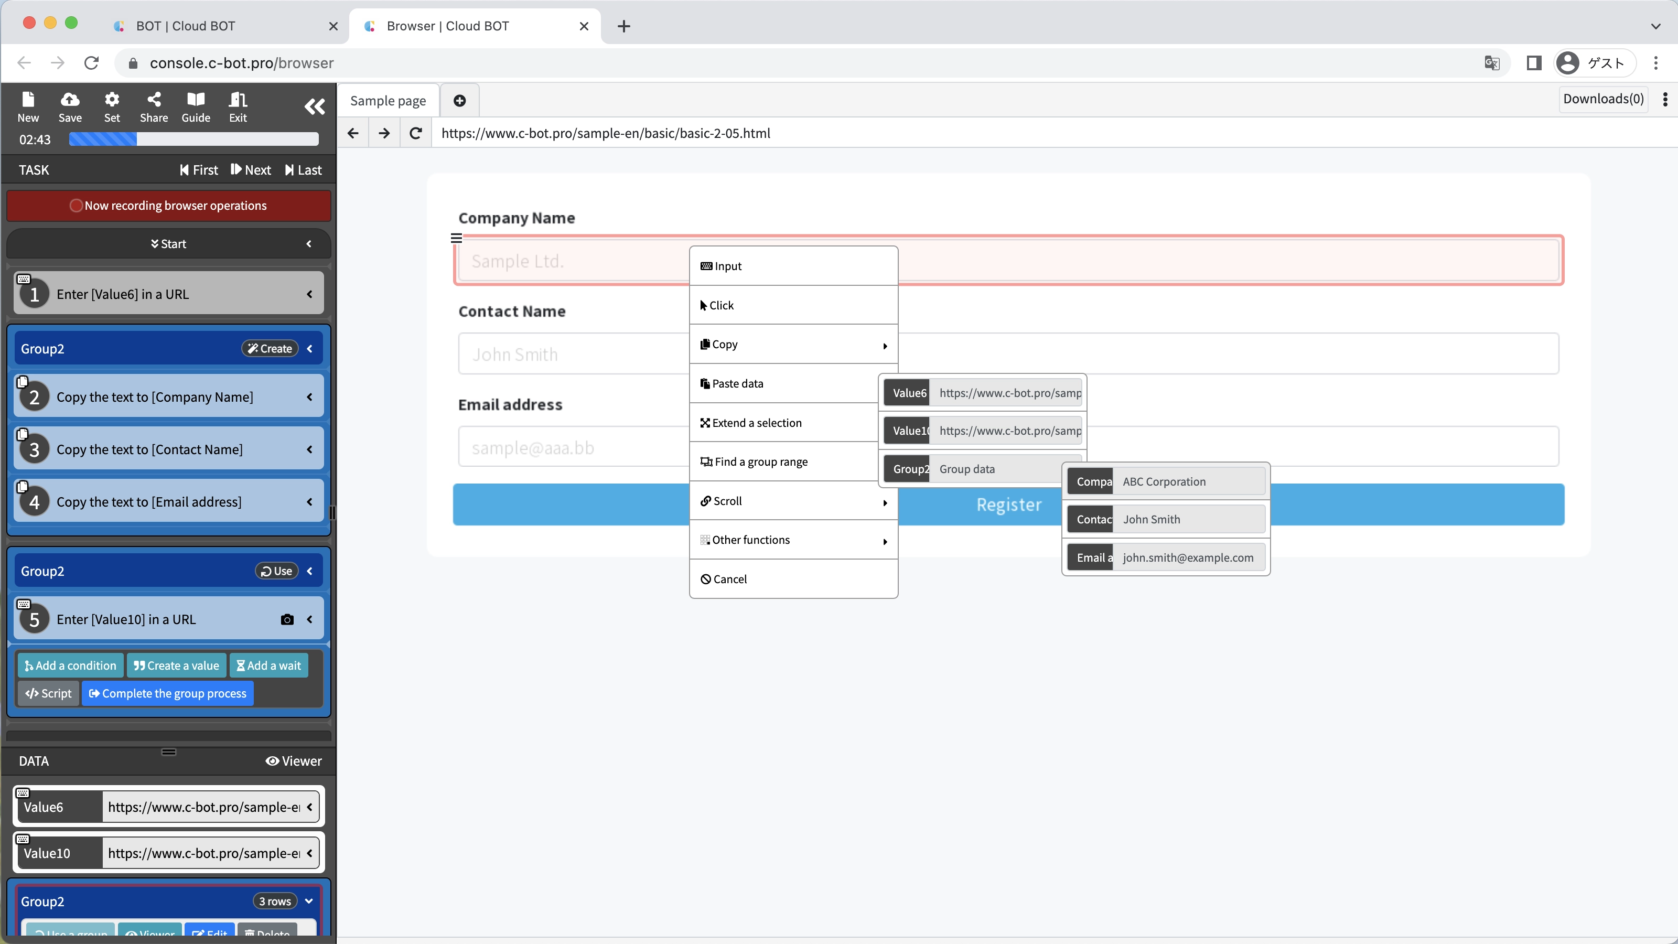Toggle the Group2 Use badge
The width and height of the screenshot is (1678, 944).
tap(276, 571)
